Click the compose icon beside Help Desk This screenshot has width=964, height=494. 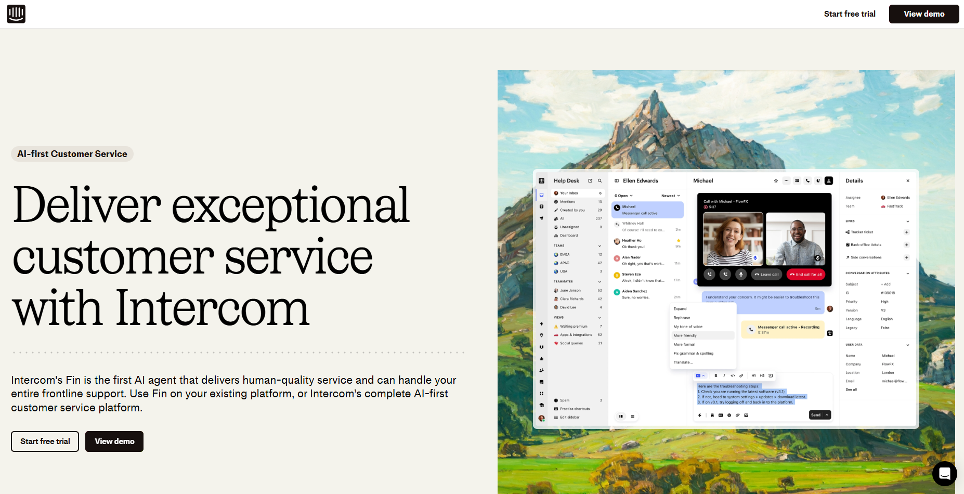[x=590, y=181]
